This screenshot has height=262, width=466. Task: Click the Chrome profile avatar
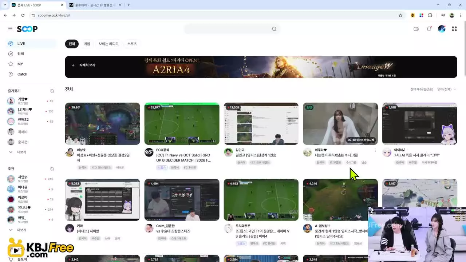click(x=452, y=15)
